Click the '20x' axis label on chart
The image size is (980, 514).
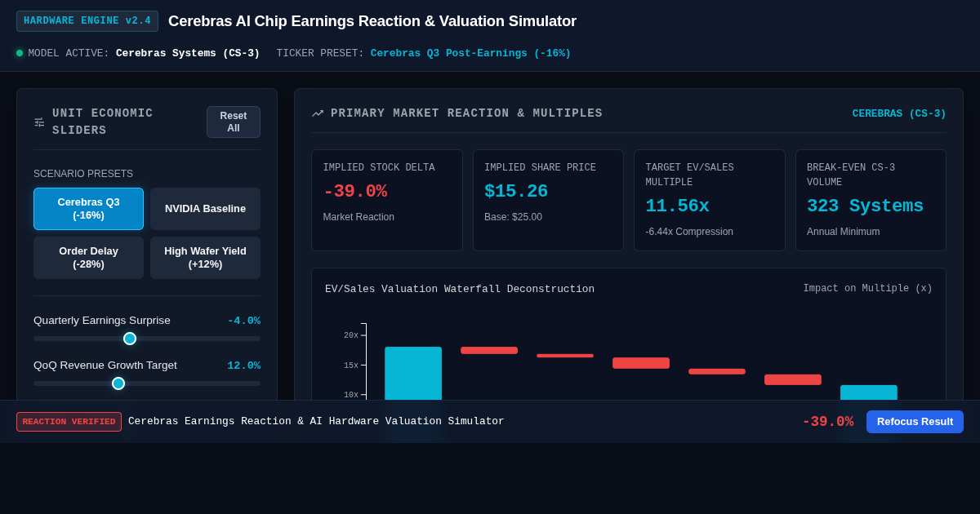[x=351, y=335]
